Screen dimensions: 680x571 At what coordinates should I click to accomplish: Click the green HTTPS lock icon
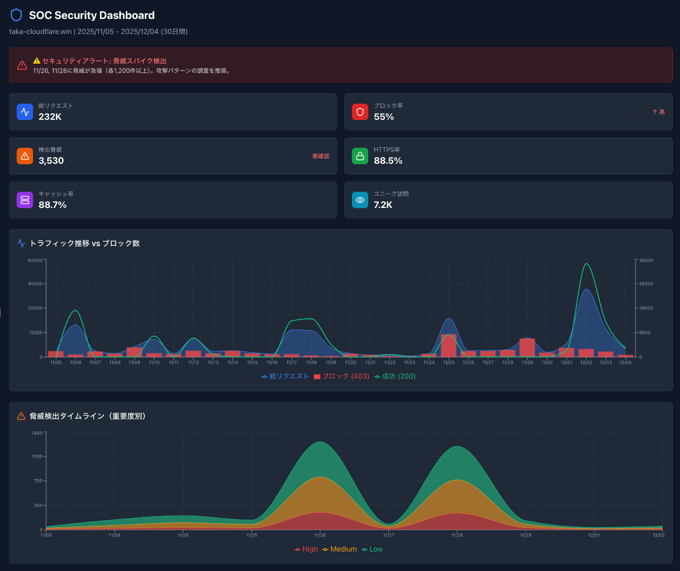360,156
